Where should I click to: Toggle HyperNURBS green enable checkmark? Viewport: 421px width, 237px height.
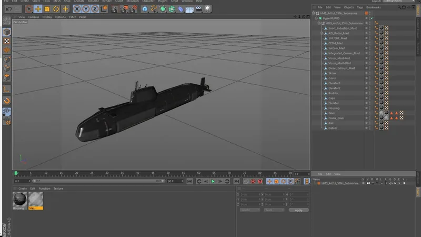coord(372,18)
